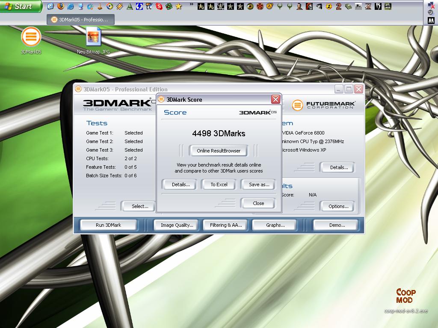Launch the white R on black icon
This screenshot has width=438, height=328.
click(x=378, y=6)
